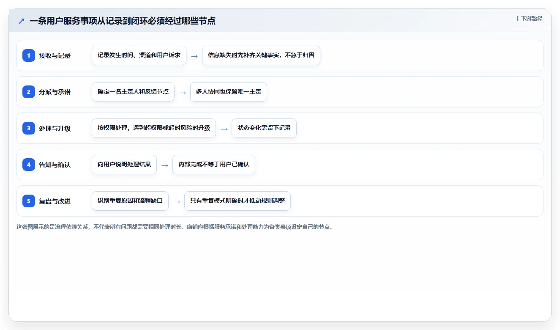Select the card 按权限处理，遇到超权限或超时风险时升级

tap(154, 128)
